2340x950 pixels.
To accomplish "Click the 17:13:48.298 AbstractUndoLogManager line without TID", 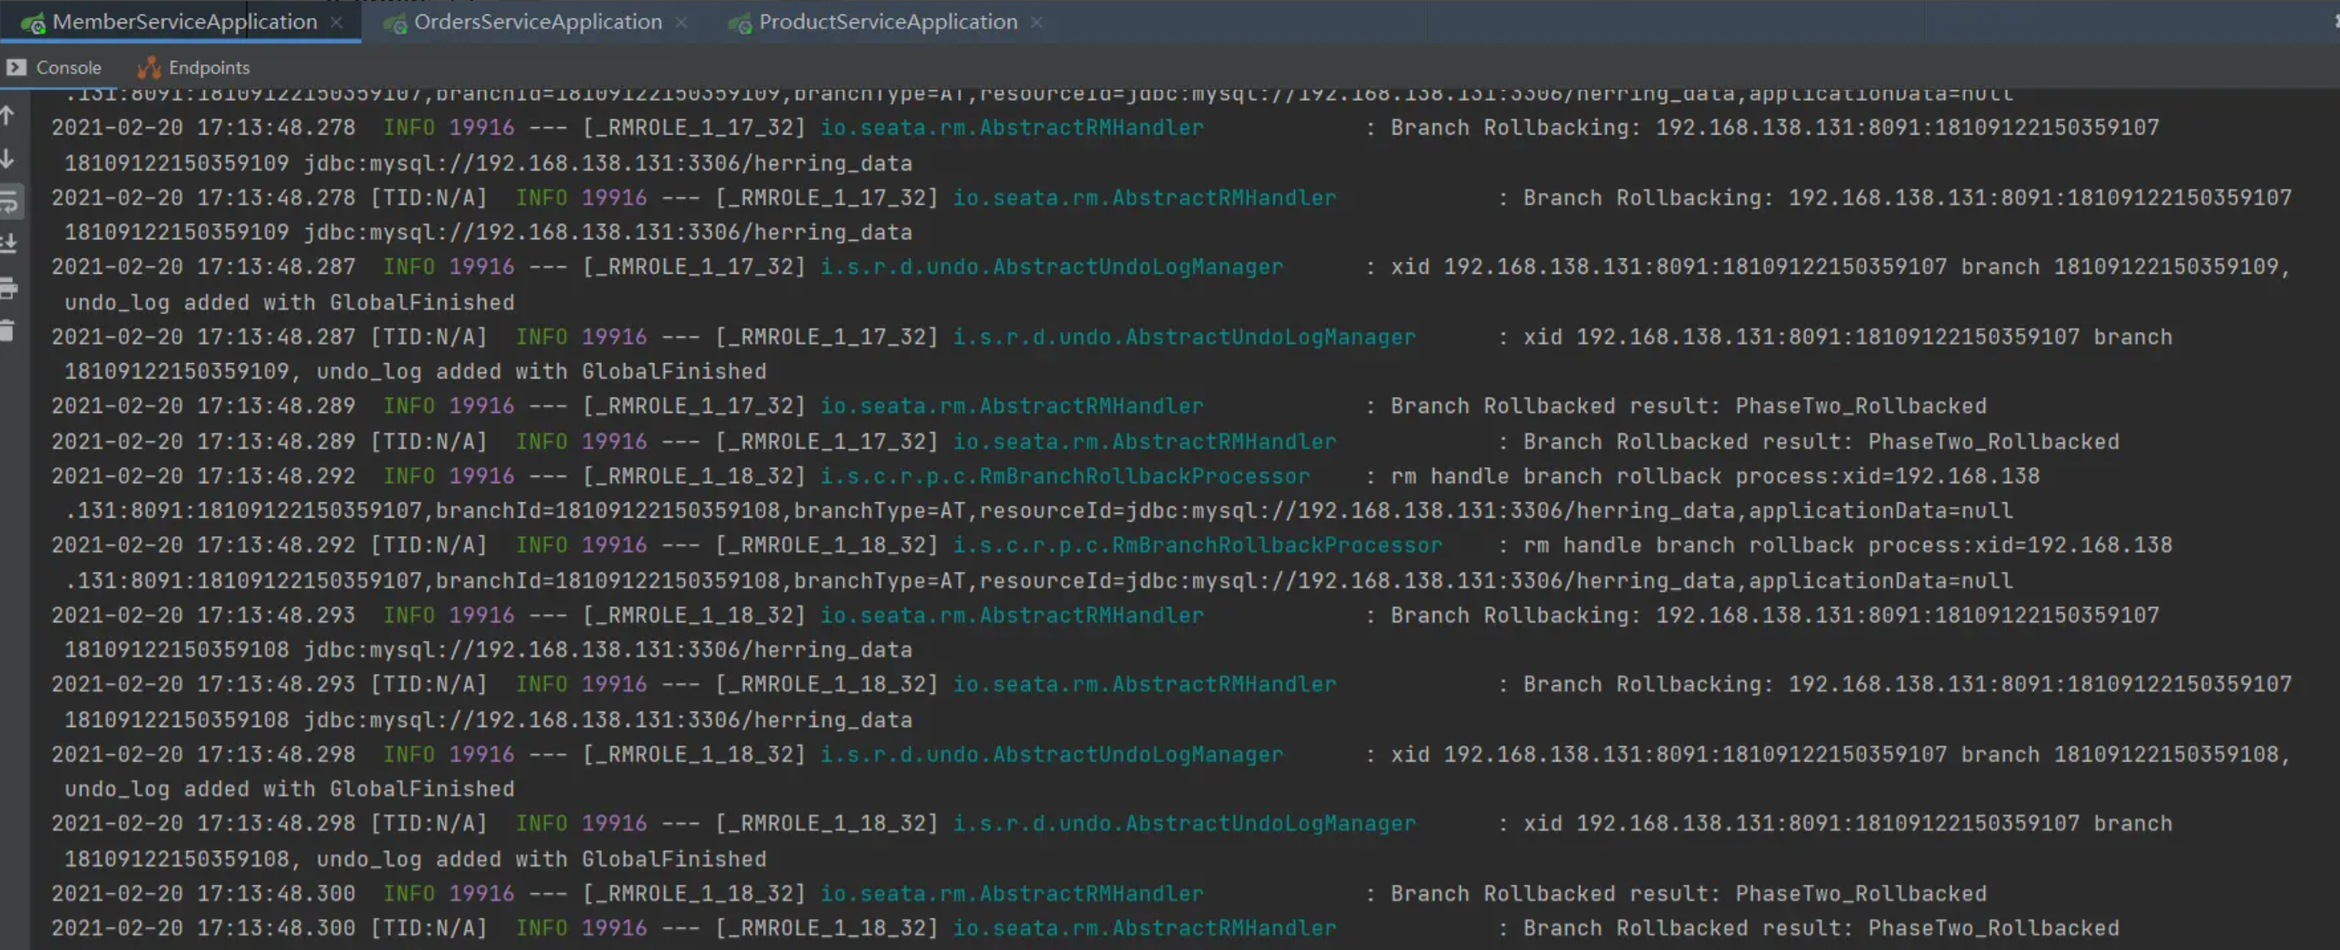I will point(1171,754).
